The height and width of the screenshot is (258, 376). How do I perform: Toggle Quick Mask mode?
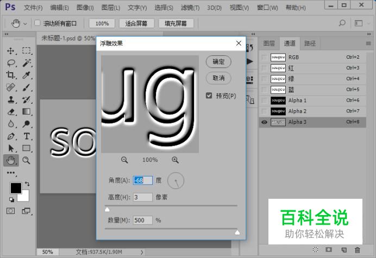coord(10,211)
